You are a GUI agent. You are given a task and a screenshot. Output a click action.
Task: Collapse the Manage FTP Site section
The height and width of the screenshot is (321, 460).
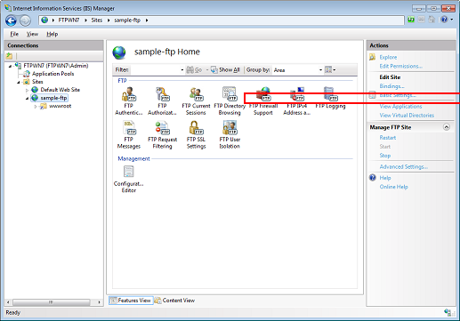coord(447,127)
